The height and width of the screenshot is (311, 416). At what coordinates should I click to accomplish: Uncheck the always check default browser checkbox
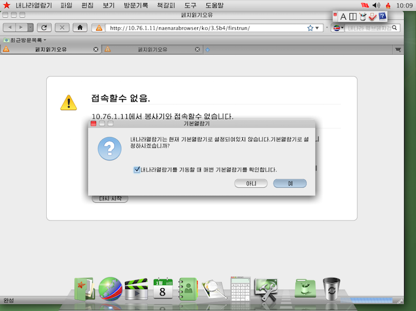137,170
